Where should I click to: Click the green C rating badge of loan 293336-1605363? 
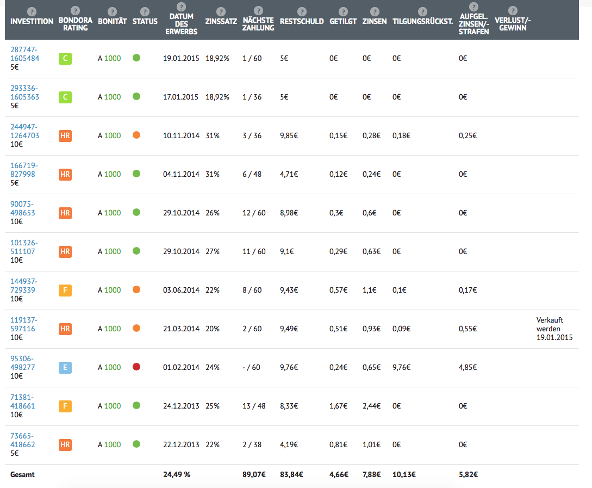[65, 97]
